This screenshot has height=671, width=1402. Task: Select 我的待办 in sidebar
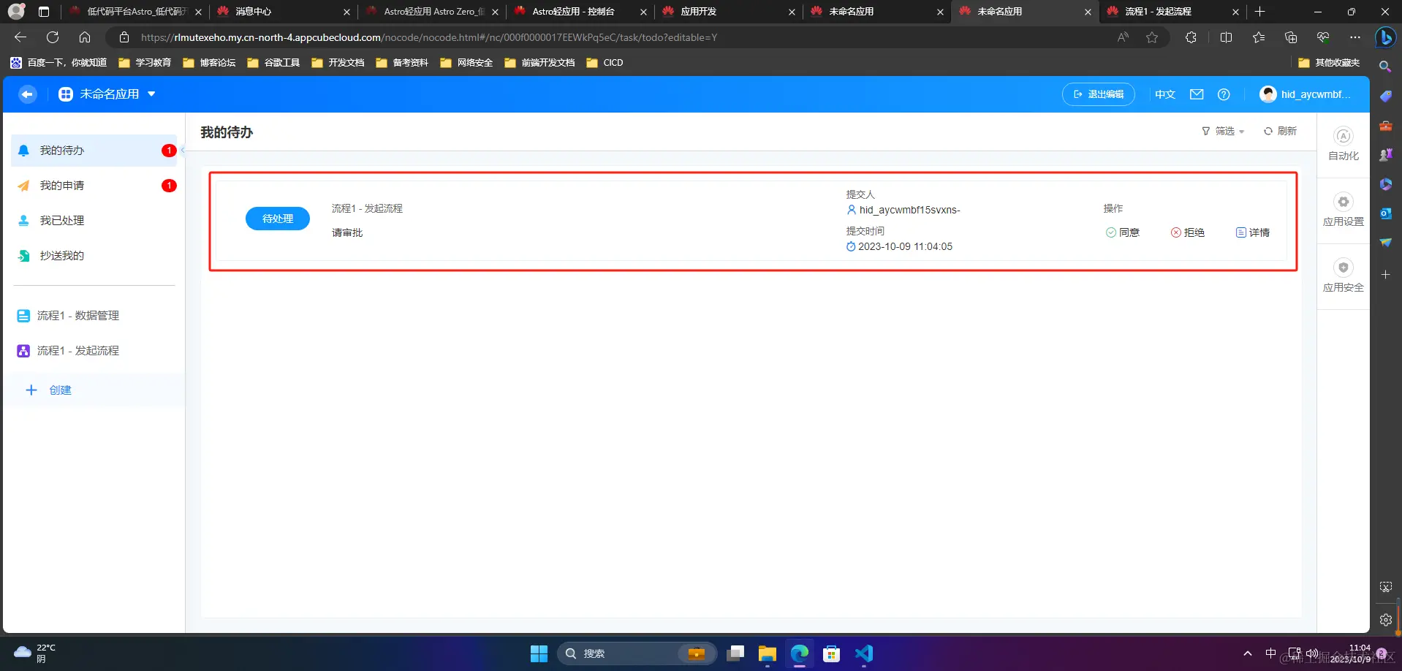tap(95, 151)
